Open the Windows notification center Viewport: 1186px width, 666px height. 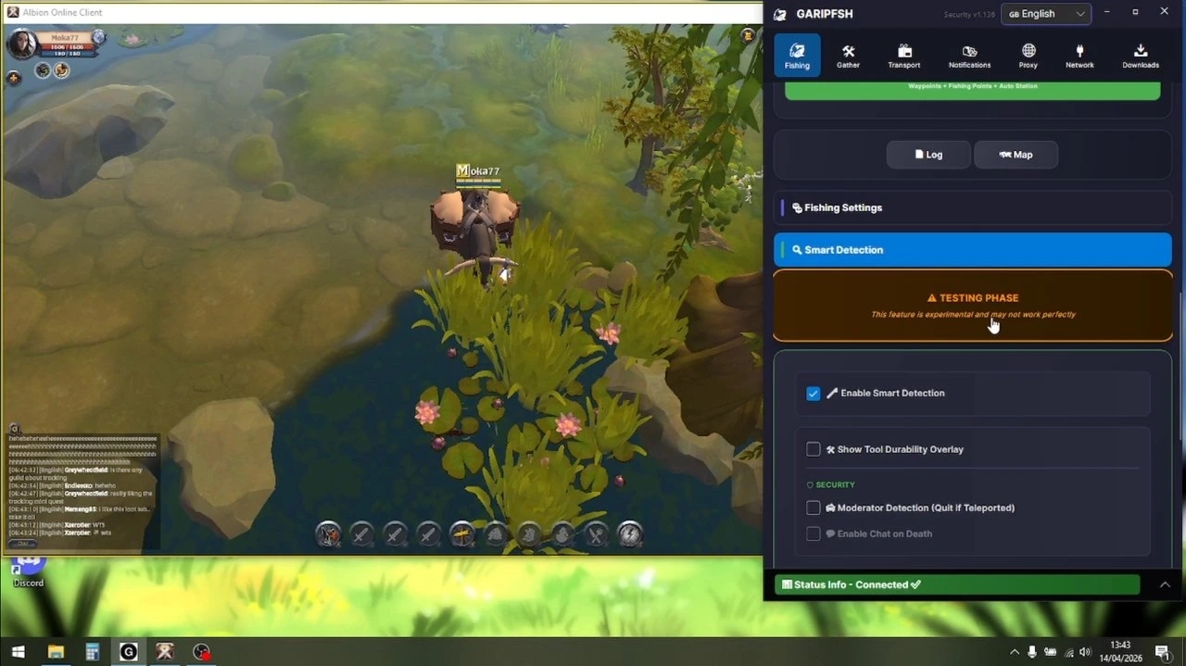click(x=1163, y=652)
